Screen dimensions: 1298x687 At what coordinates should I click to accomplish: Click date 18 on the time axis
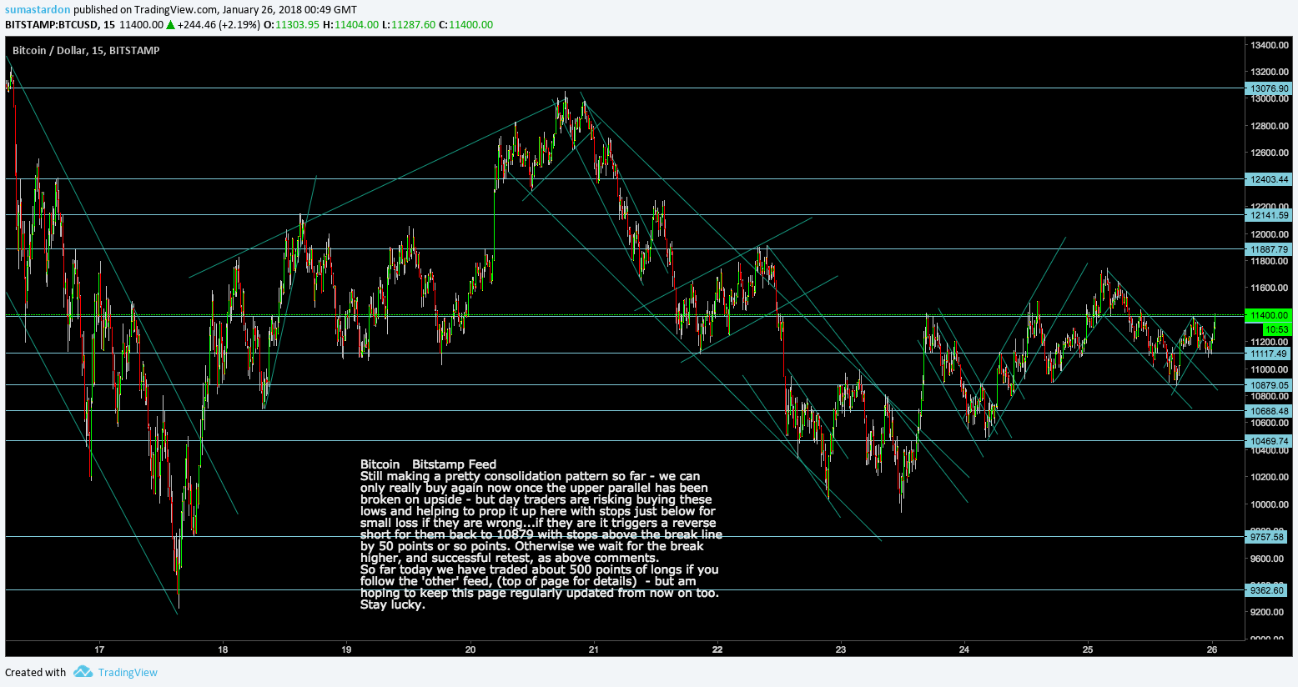point(223,649)
